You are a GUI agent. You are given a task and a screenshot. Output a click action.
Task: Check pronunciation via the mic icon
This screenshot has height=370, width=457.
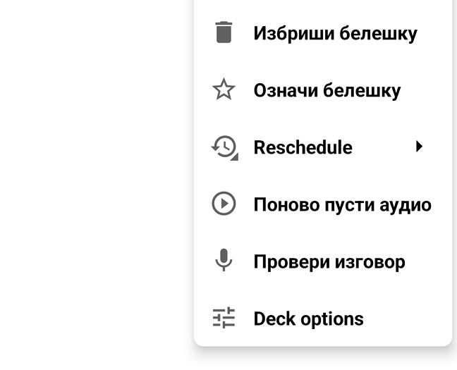coord(224,261)
